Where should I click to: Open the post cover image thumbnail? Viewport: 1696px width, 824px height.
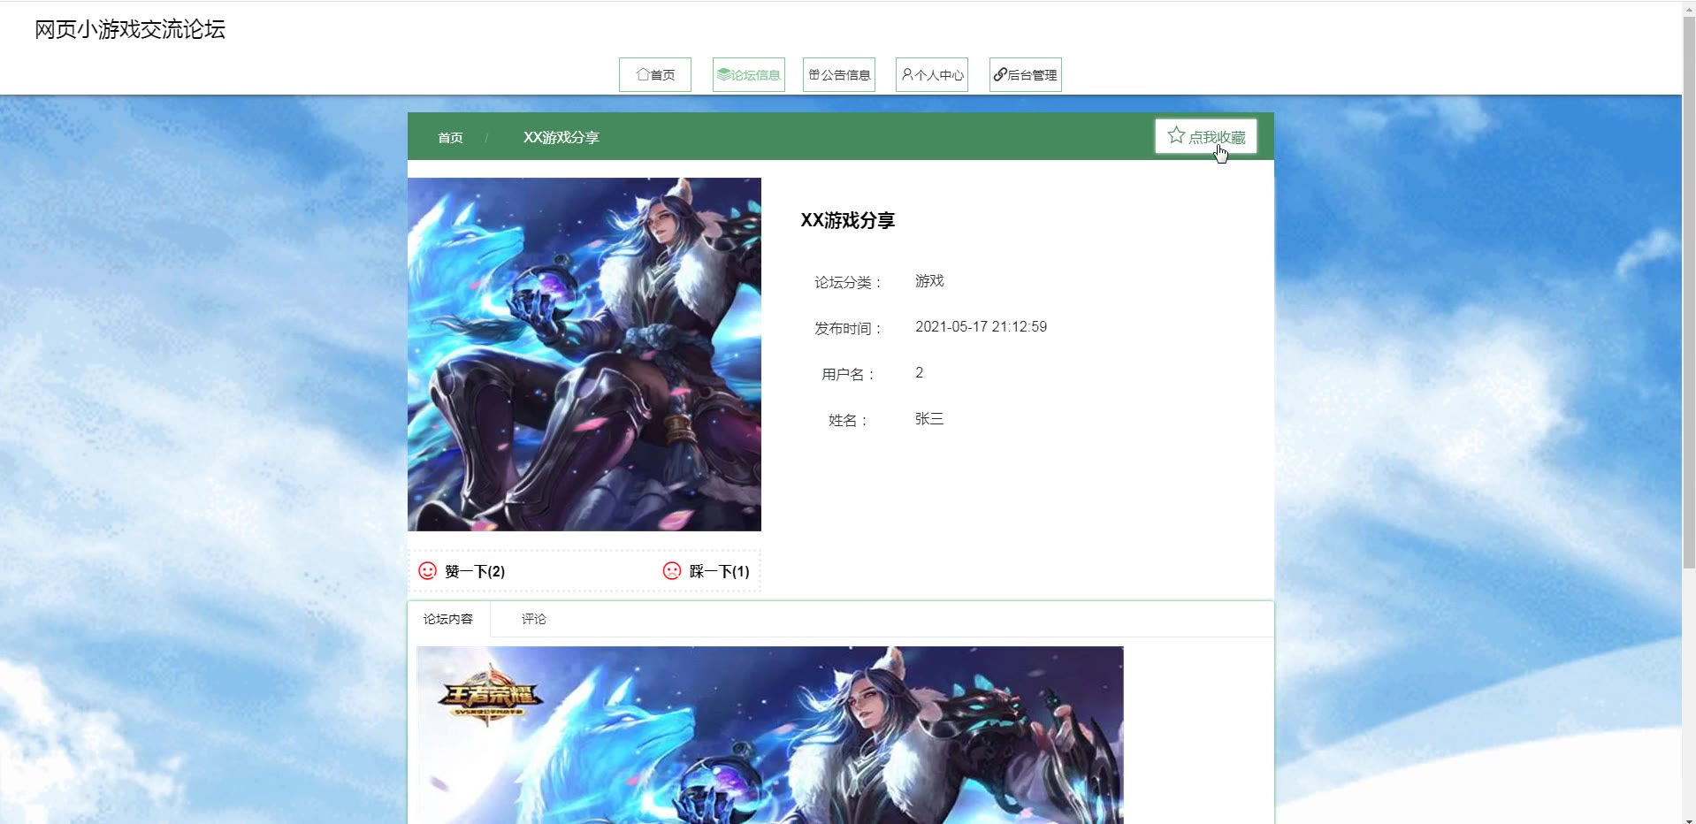click(584, 355)
